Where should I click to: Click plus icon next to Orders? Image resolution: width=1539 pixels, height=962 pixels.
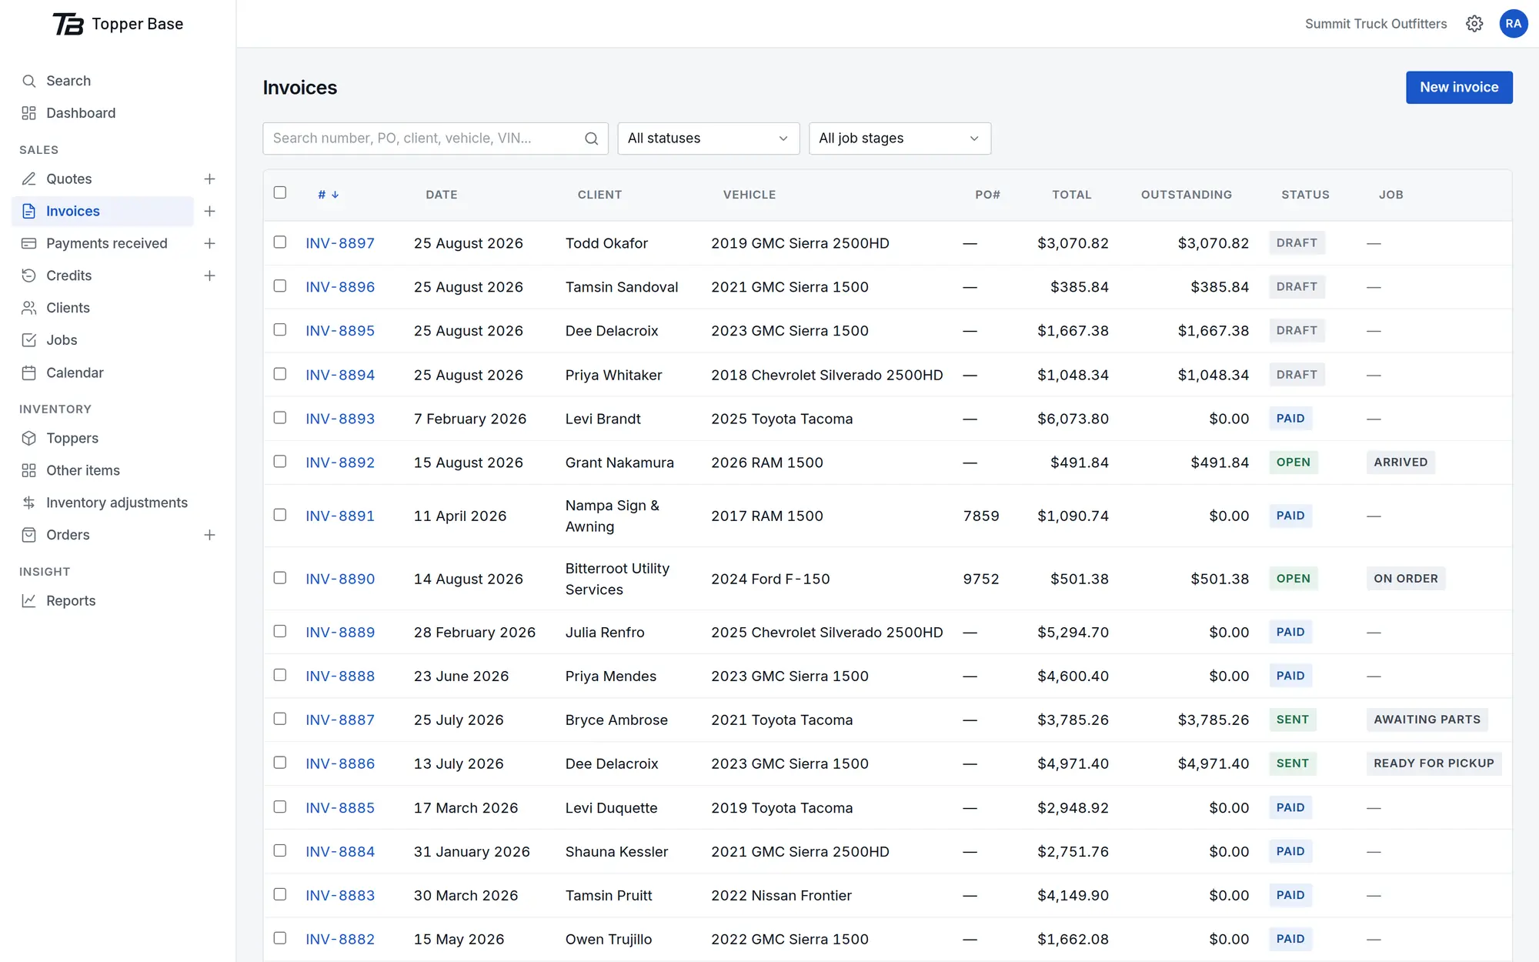[209, 535]
